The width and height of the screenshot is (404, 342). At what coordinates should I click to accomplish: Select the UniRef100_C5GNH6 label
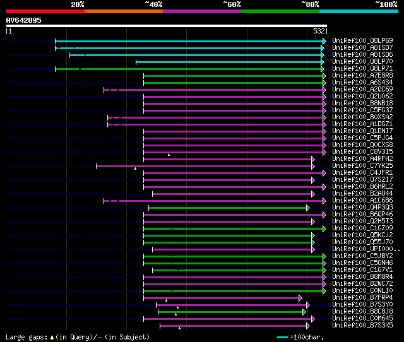point(362,263)
